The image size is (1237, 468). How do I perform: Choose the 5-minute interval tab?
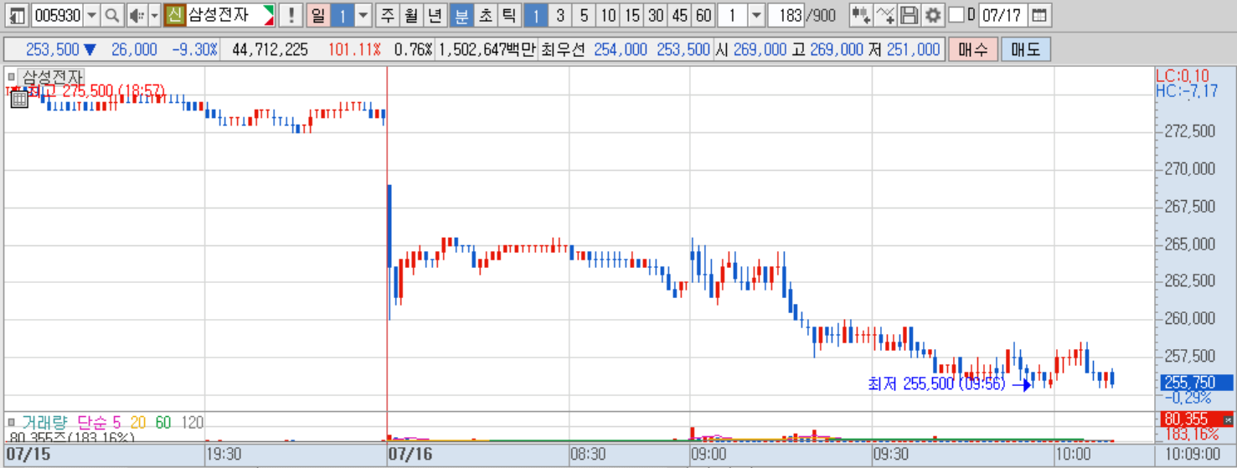[584, 15]
